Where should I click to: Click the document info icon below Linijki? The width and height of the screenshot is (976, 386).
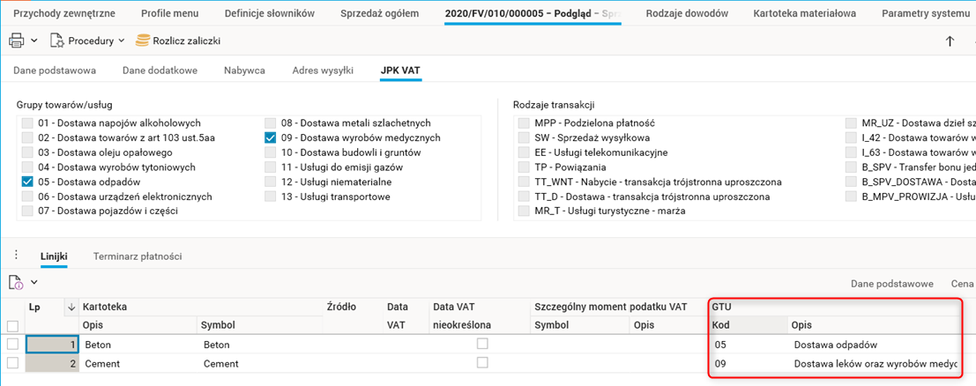(17, 282)
